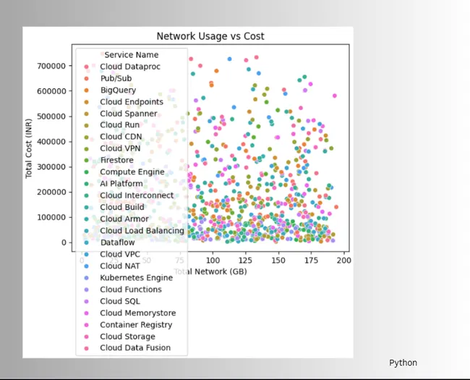Click x-axis tick label 125
Viewport: 470px width, 380px height.
click(x=246, y=260)
